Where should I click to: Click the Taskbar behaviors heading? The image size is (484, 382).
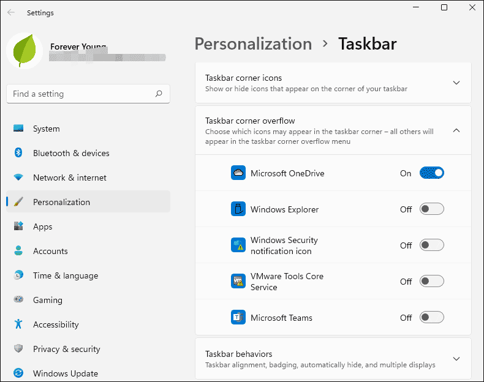(238, 354)
